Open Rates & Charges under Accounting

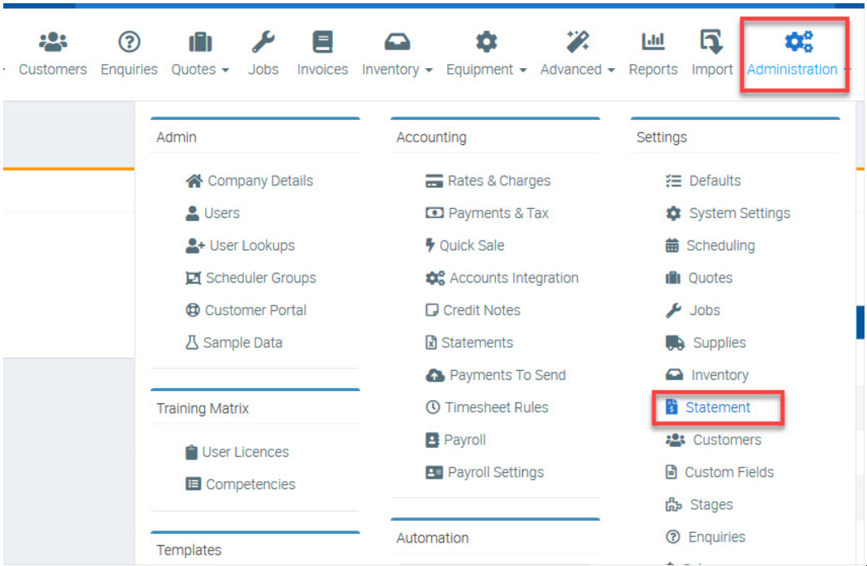pos(498,181)
